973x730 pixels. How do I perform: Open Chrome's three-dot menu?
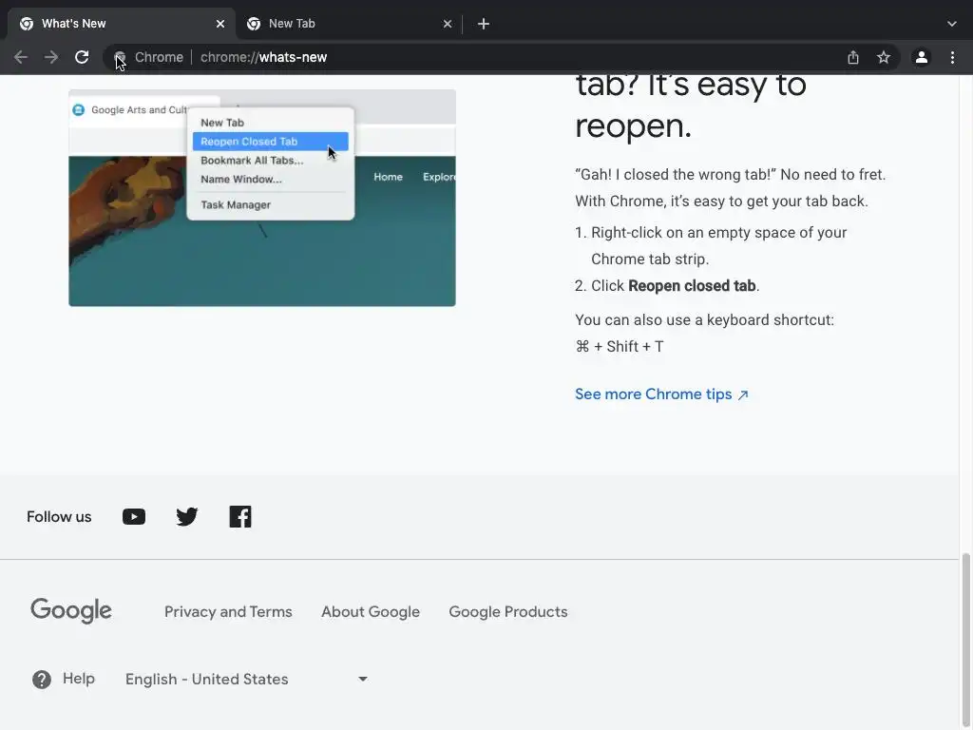pos(952,57)
